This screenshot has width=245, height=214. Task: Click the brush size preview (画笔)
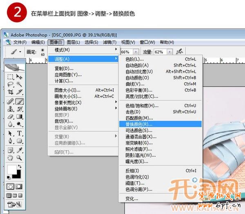tap(42, 52)
